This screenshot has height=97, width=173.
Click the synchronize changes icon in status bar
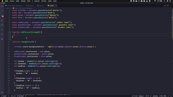coord(9,96)
